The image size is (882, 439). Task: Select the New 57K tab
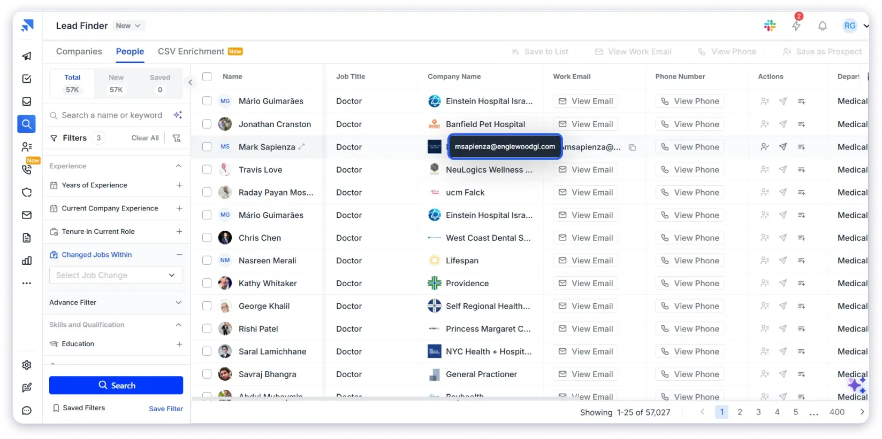pyautogui.click(x=116, y=84)
